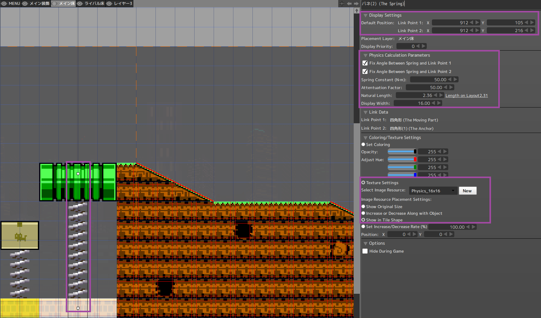Image resolution: width=541 pixels, height=318 pixels.
Task: Toggle visibility of the ライバル床 layer
Action: coord(80,3)
